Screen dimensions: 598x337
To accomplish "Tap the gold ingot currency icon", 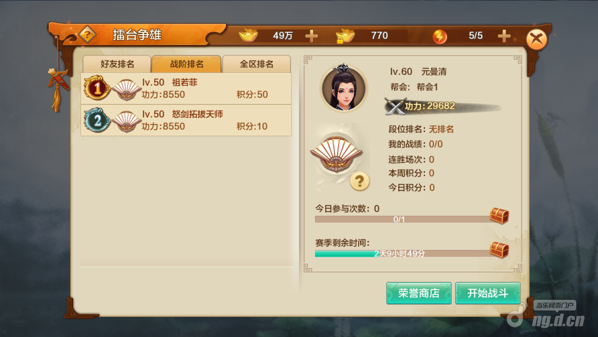I will click(248, 35).
